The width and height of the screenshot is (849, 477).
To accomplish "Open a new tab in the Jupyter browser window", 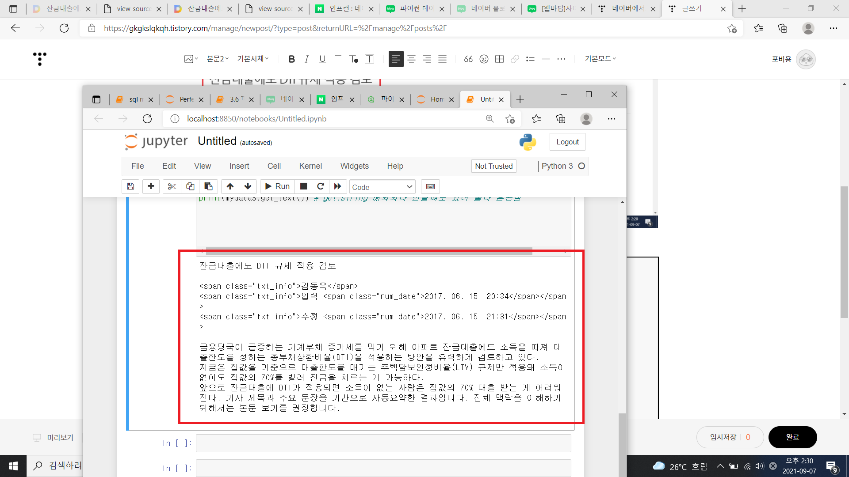I will pyautogui.click(x=520, y=99).
